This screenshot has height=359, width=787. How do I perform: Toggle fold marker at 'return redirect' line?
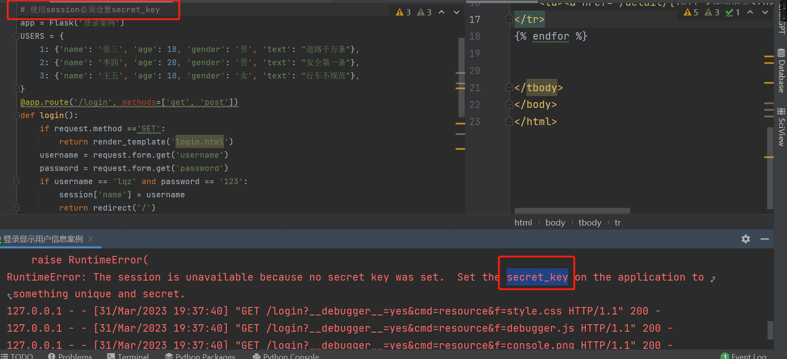pyautogui.click(x=16, y=207)
